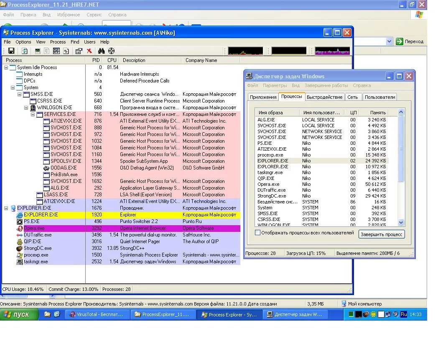The width and height of the screenshot is (443, 339).
Task: Collapse the EXPLORER.EXE tree node
Action: click(x=6, y=208)
